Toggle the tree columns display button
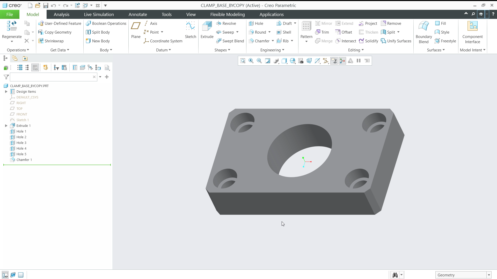This screenshot has width=497, height=279. point(35,68)
